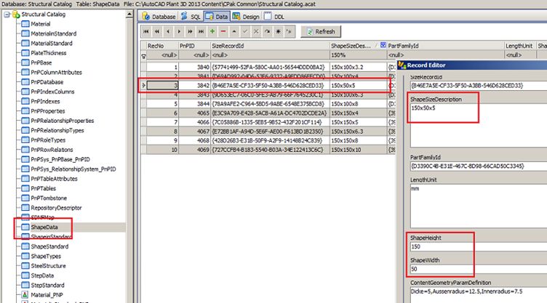Viewport: 547px width, 303px height.
Task: Click the PartFamilyId column header
Action: (445, 46)
